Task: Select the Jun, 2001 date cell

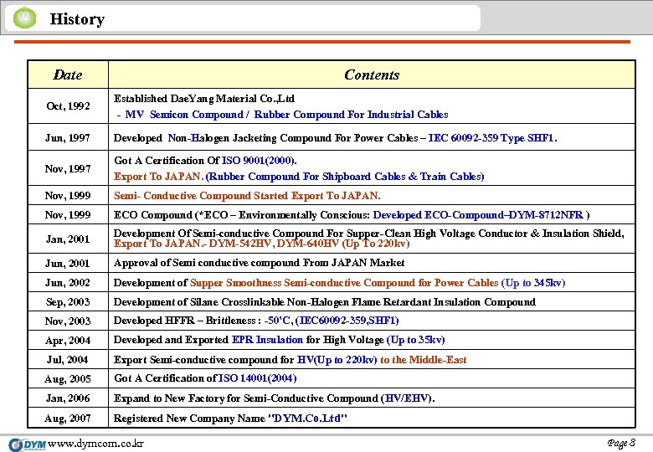Action: click(x=68, y=263)
